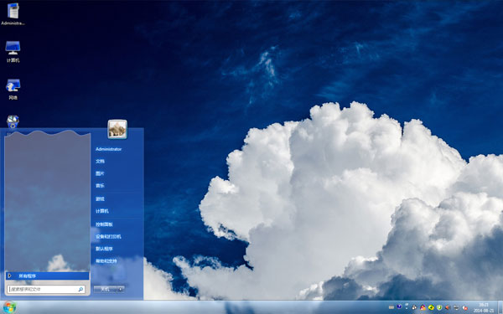Click the monitor device tray icon

456,307
